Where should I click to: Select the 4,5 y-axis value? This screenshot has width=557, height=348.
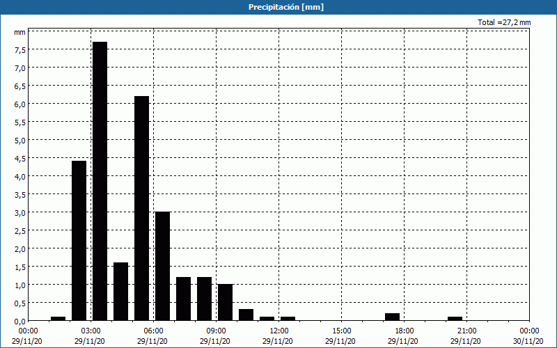20,159
